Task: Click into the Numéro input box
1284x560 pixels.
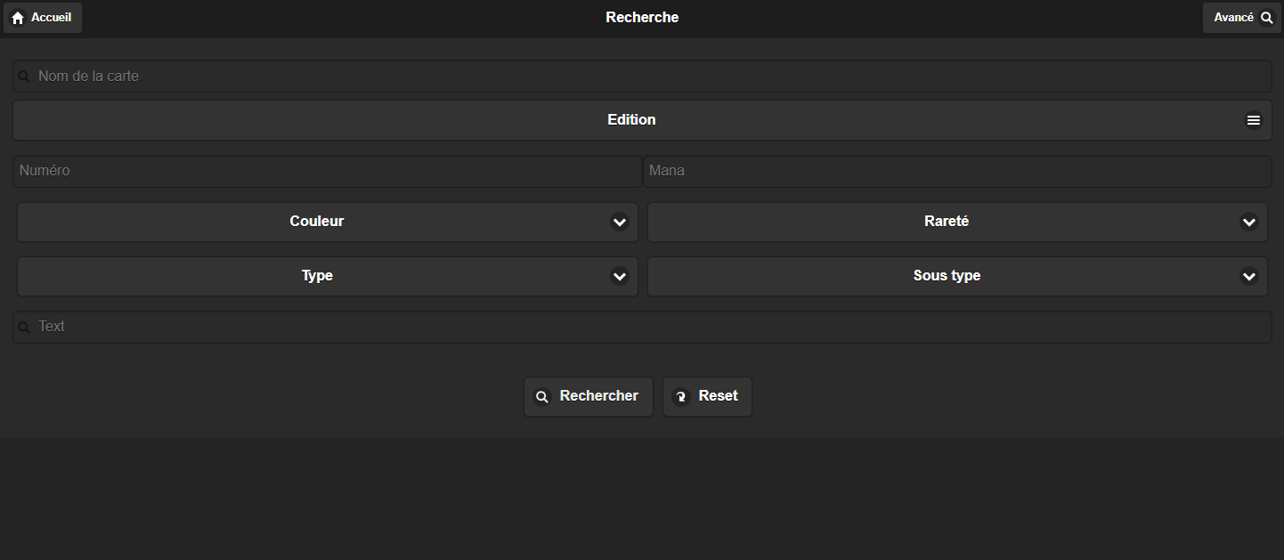Action: [x=328, y=171]
